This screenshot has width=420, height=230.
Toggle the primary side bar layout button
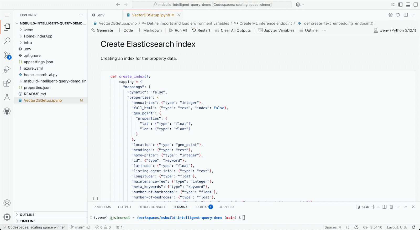[400, 4]
